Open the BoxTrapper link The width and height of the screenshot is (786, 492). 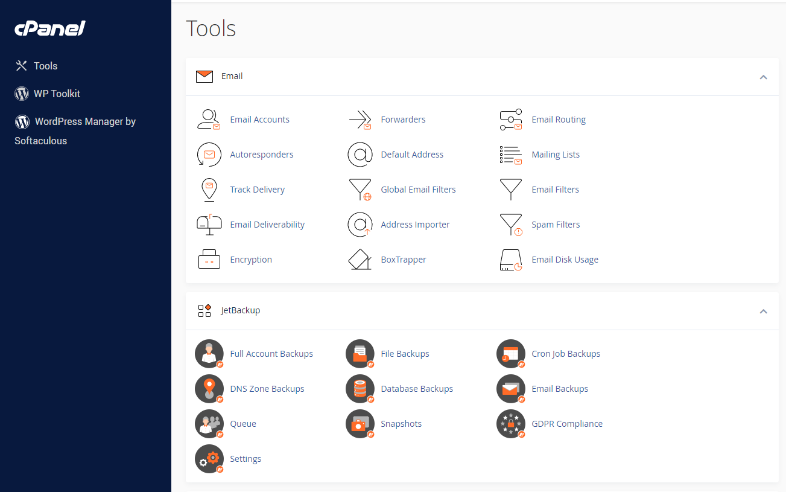[x=404, y=260]
